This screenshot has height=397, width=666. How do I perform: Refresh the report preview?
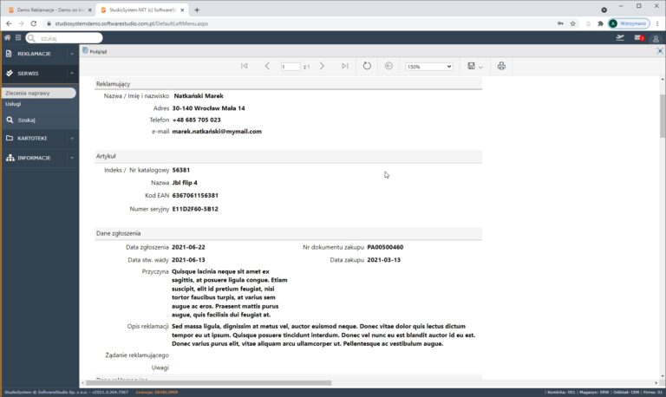coord(367,66)
